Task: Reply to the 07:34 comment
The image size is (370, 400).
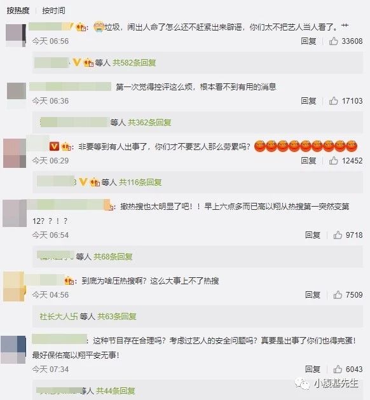Action: tap(313, 369)
